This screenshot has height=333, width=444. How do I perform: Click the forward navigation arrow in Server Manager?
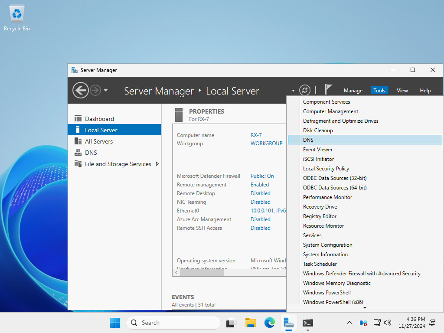click(x=95, y=90)
